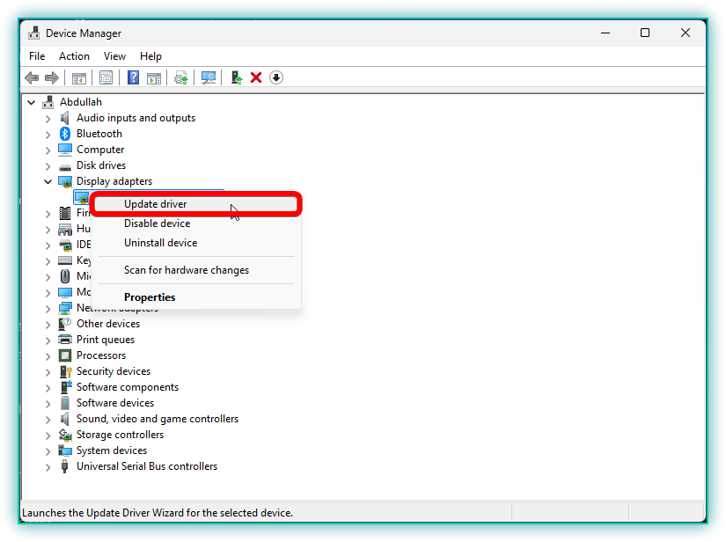Viewport: 726px width, 542px height.
Task: Expand the Bluetooth chevron
Action: point(48,135)
